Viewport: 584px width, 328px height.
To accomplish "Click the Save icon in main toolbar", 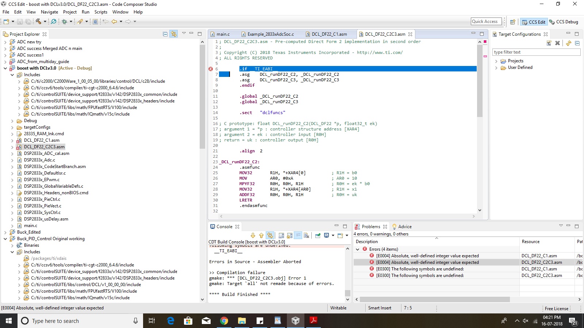I will click(20, 22).
